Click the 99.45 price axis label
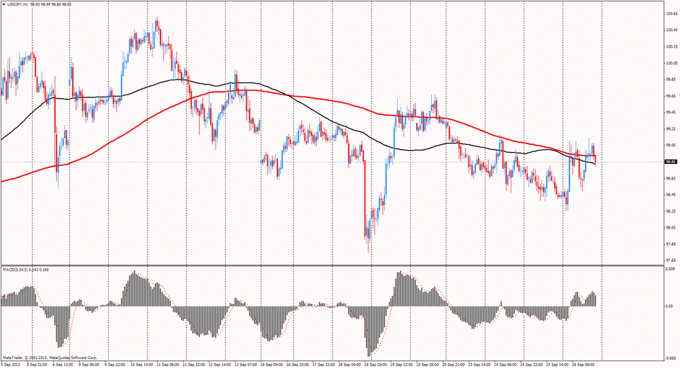 click(672, 112)
